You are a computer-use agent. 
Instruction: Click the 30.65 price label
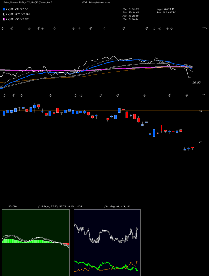(x=196, y=82)
